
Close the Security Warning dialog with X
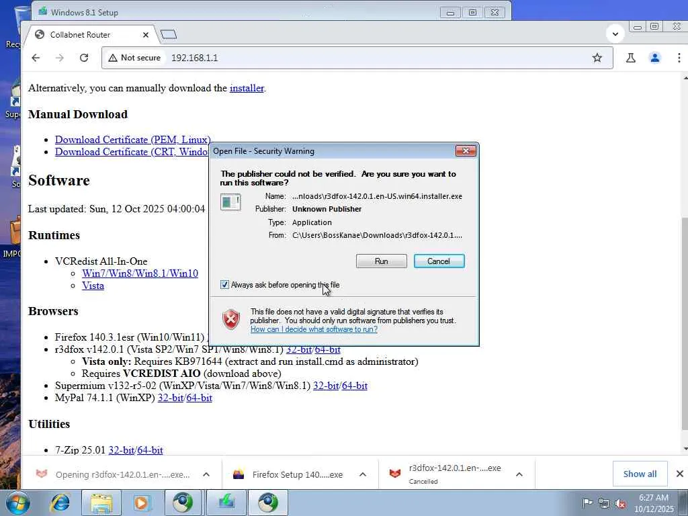pyautogui.click(x=466, y=151)
